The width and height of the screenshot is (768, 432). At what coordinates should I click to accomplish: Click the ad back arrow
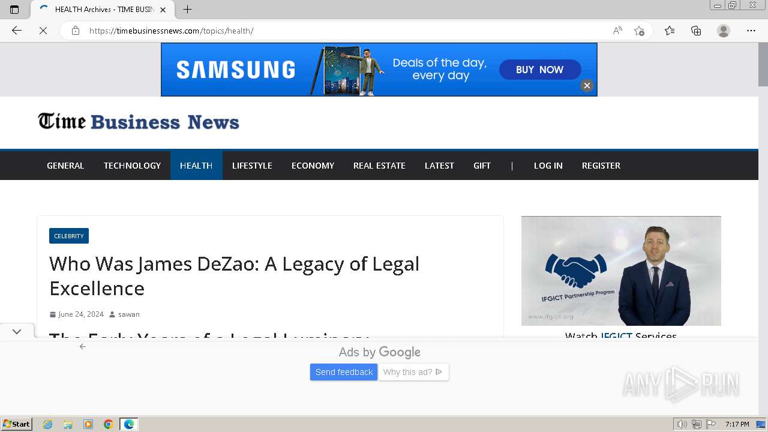pyautogui.click(x=83, y=346)
